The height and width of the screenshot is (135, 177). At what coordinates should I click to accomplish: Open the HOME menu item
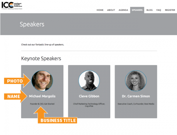point(100,10)
